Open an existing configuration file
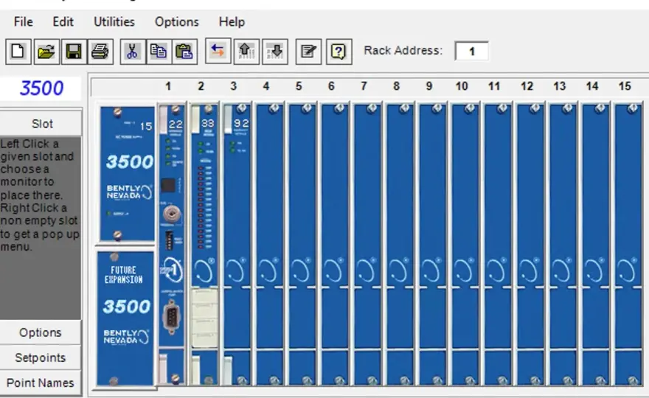The height and width of the screenshot is (398, 649). (46, 52)
